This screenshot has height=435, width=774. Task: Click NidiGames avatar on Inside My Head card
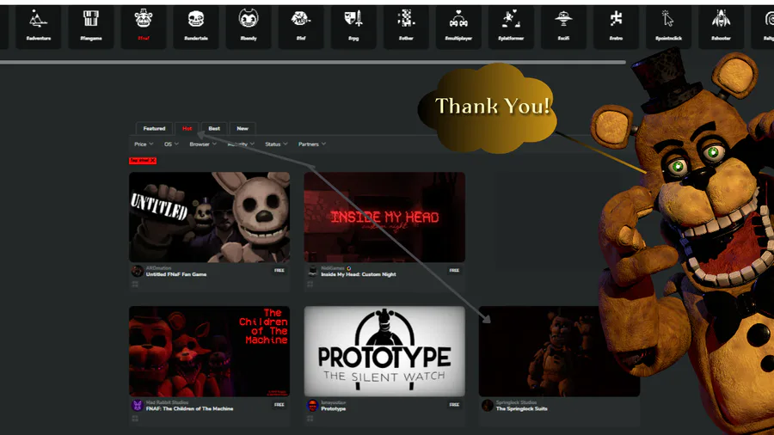(x=312, y=271)
